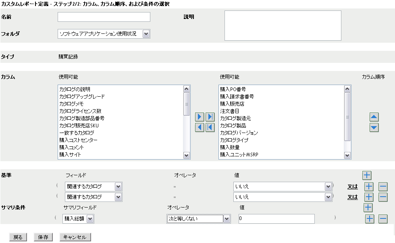Remove the first 基準 row with minus

click(383, 186)
